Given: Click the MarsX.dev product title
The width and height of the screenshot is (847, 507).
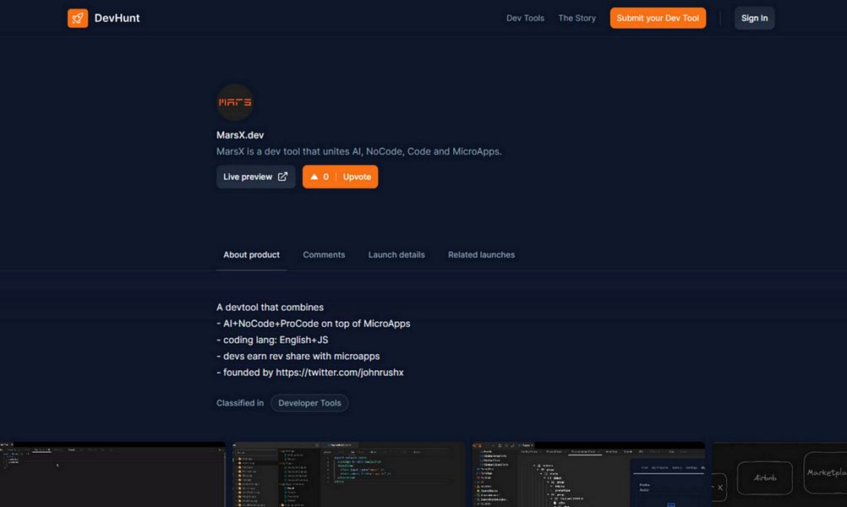Looking at the screenshot, I should (x=239, y=134).
